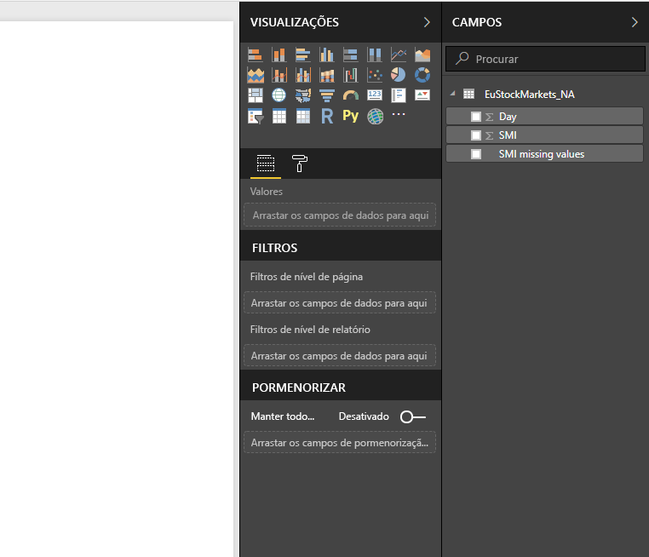Check the SMI field checkbox
Image resolution: width=649 pixels, height=557 pixels.
click(476, 135)
